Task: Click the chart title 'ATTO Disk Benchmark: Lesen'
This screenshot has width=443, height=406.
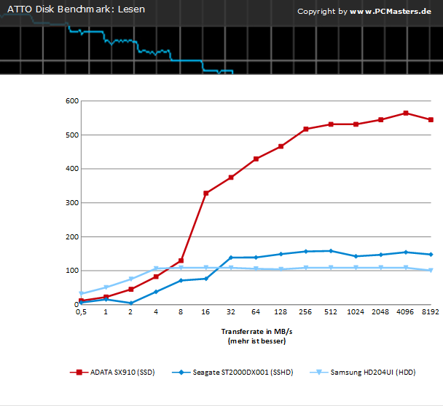Action: coord(76,9)
